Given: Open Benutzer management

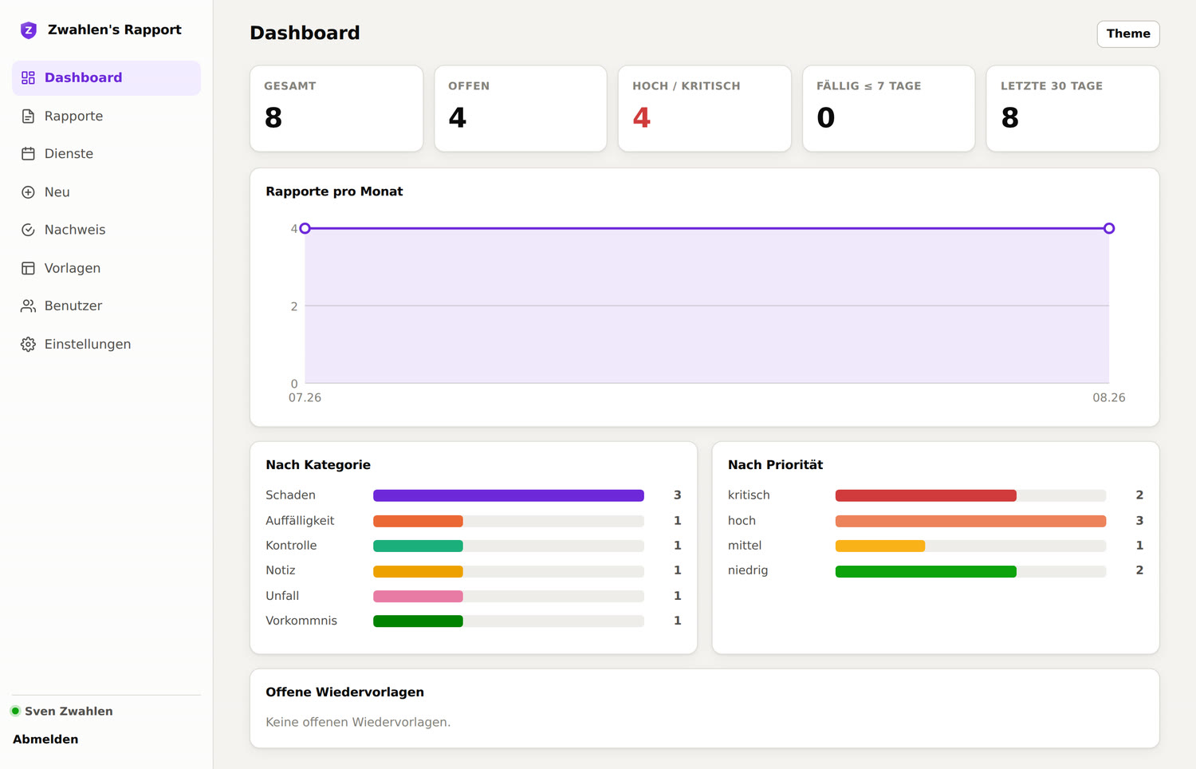Looking at the screenshot, I should coord(106,306).
